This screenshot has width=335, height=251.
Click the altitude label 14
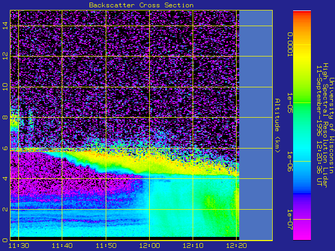click(x=5, y=26)
